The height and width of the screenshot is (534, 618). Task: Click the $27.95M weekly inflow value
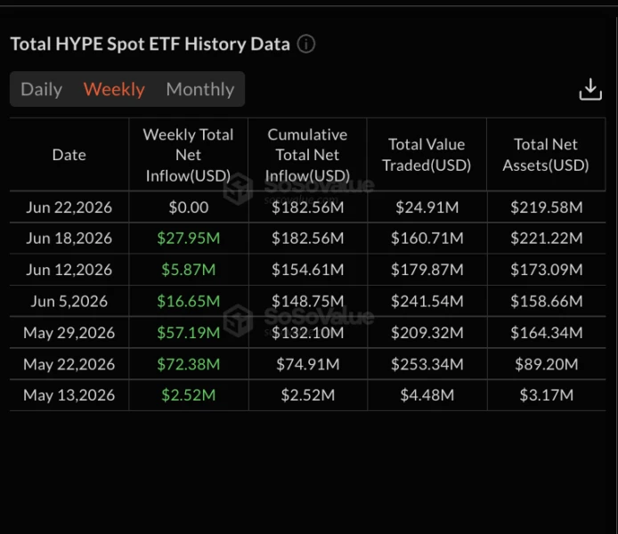pos(189,239)
